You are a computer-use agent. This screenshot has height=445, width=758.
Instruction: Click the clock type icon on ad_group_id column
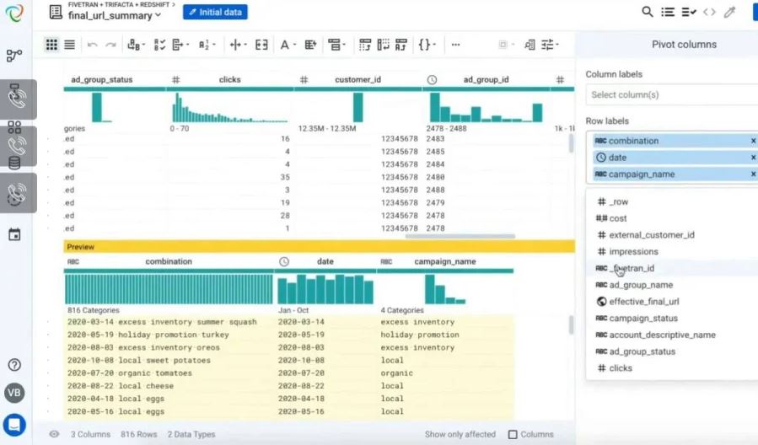[432, 80]
